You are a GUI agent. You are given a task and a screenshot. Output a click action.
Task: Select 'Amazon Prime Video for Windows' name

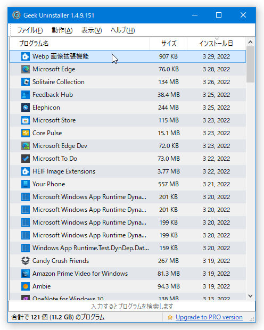80,274
